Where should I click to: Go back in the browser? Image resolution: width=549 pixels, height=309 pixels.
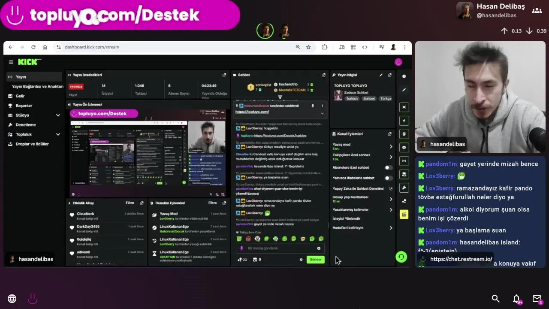[x=10, y=47]
